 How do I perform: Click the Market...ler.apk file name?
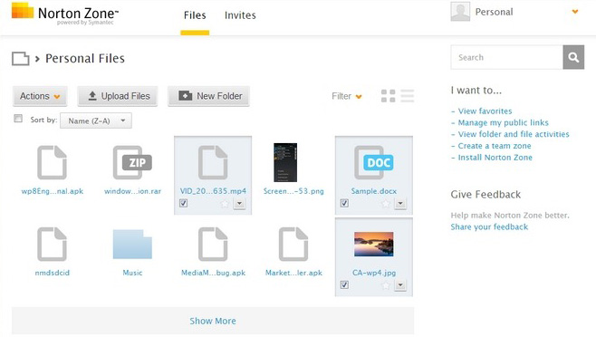pos(293,273)
